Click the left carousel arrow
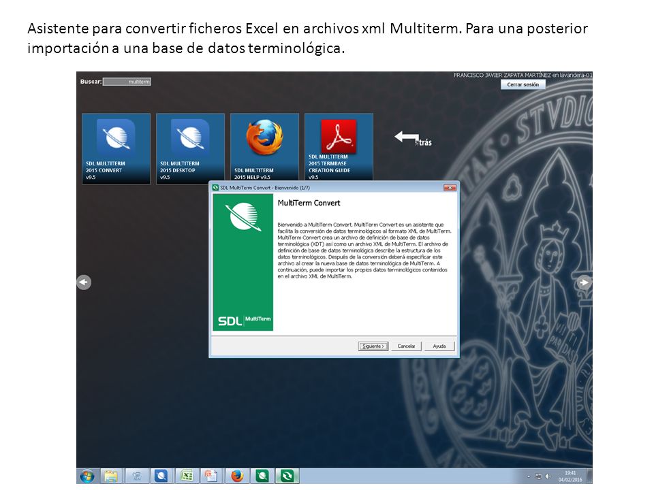This screenshot has width=654, height=490. 84,282
